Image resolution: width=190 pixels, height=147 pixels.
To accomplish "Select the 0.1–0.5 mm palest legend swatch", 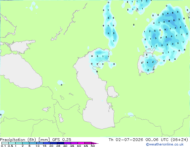I will point(5,143).
